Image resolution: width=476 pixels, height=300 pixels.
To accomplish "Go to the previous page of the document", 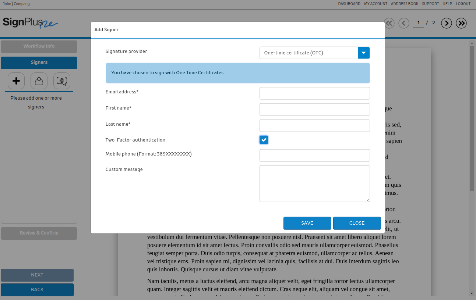I will click(404, 23).
